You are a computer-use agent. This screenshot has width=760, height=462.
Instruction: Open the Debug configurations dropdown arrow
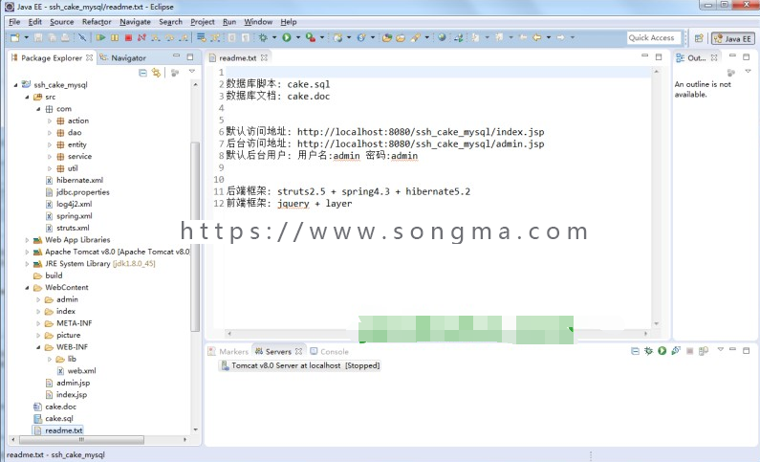(274, 38)
